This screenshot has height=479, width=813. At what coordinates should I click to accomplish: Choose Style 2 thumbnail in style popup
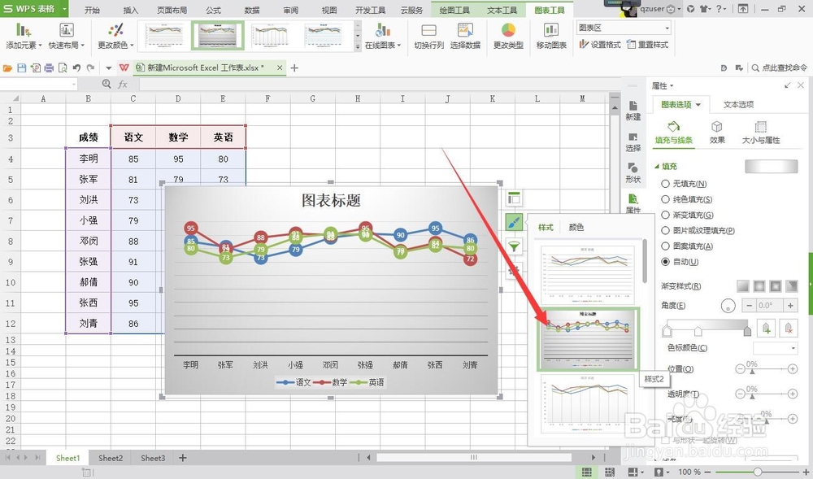(x=588, y=339)
